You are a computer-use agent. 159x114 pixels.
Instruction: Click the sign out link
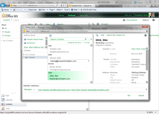coord(128,15)
